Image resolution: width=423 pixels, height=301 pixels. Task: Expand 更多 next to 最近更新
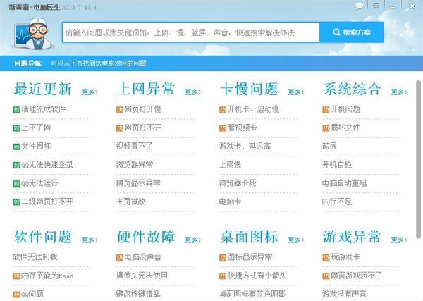90,92
